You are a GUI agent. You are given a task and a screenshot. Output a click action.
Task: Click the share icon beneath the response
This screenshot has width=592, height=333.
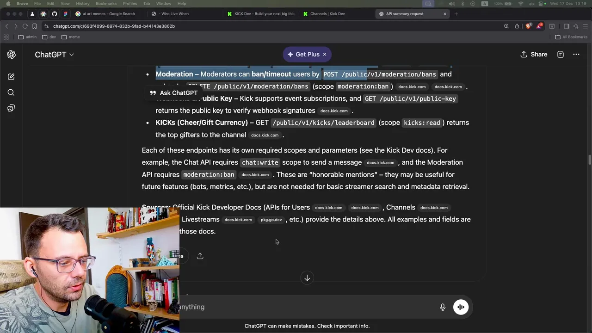(x=200, y=256)
